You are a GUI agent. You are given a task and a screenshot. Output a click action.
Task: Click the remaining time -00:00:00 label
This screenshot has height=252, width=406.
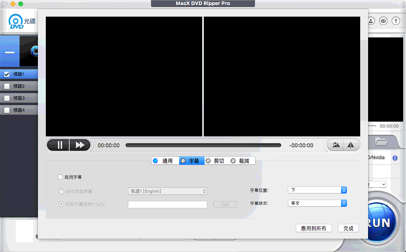pos(301,145)
